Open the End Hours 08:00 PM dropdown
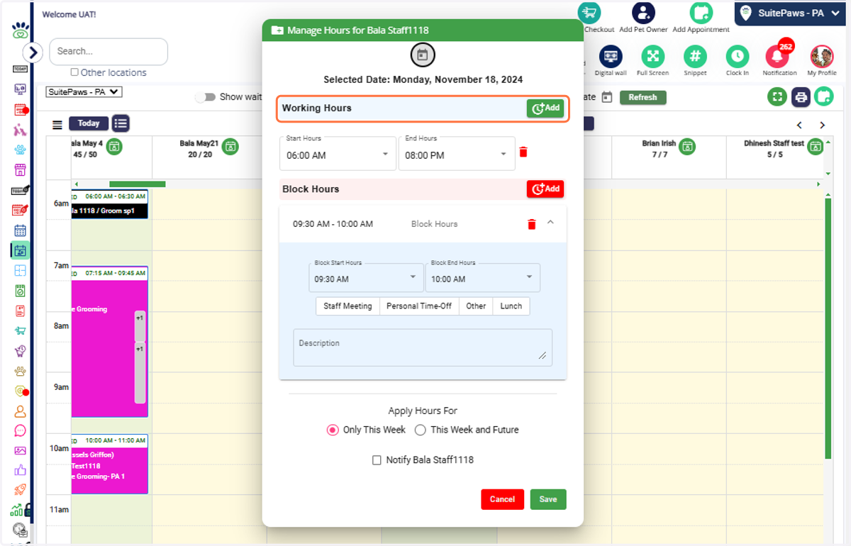 coord(457,153)
